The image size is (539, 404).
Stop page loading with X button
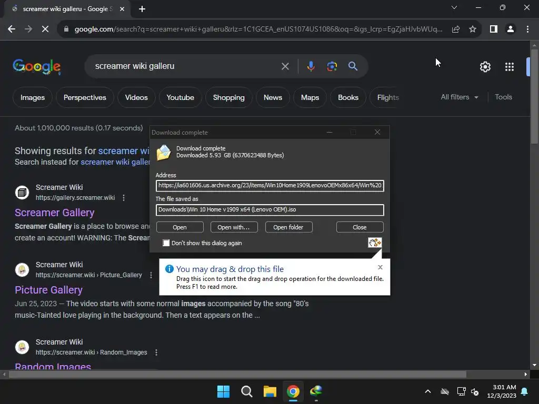tap(45, 29)
